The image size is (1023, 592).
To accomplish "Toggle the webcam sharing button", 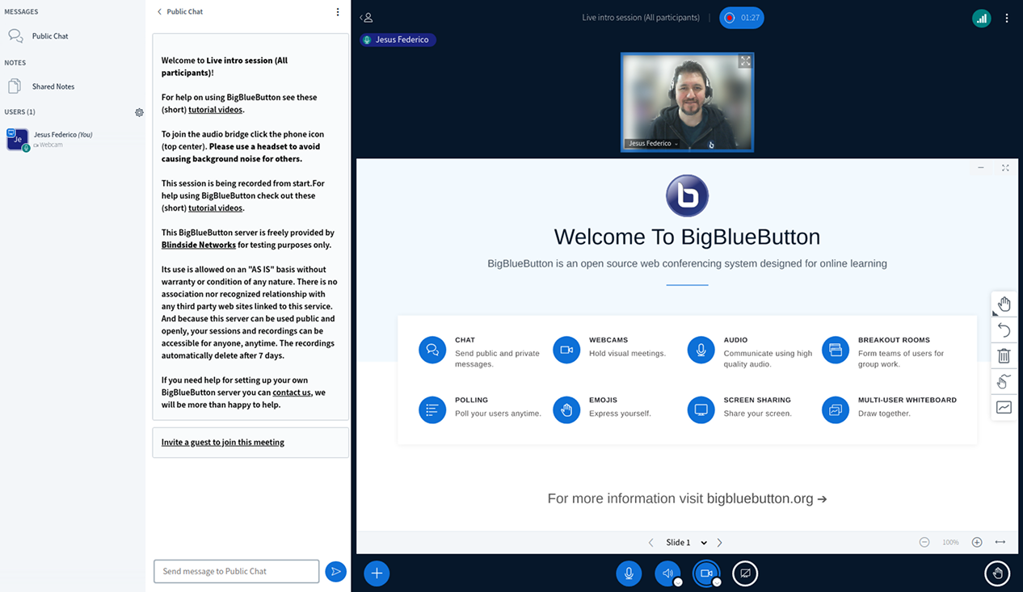I will pyautogui.click(x=706, y=573).
